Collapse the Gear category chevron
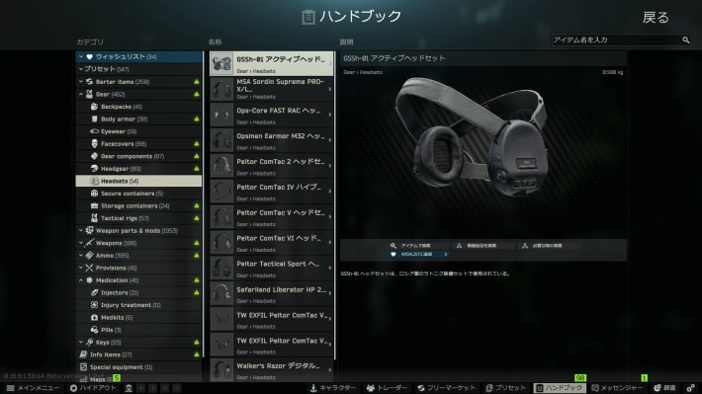Viewport: 702px width, 394px height. click(81, 94)
